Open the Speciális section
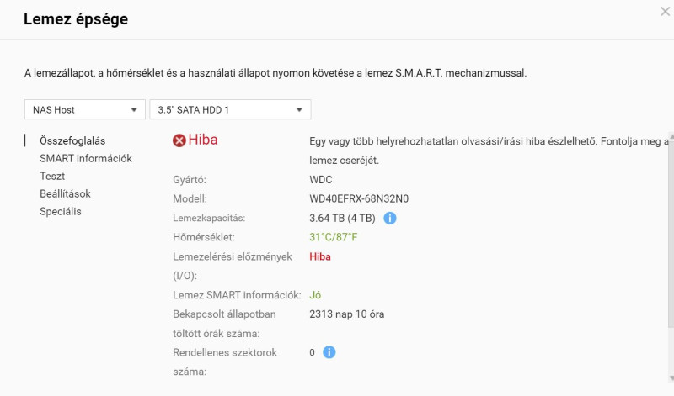Image resolution: width=674 pixels, height=396 pixels. (60, 211)
